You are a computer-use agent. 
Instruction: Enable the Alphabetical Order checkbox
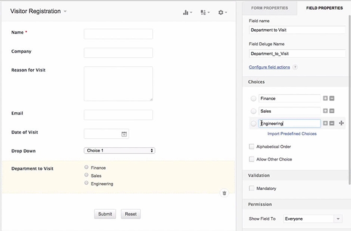(x=251, y=147)
